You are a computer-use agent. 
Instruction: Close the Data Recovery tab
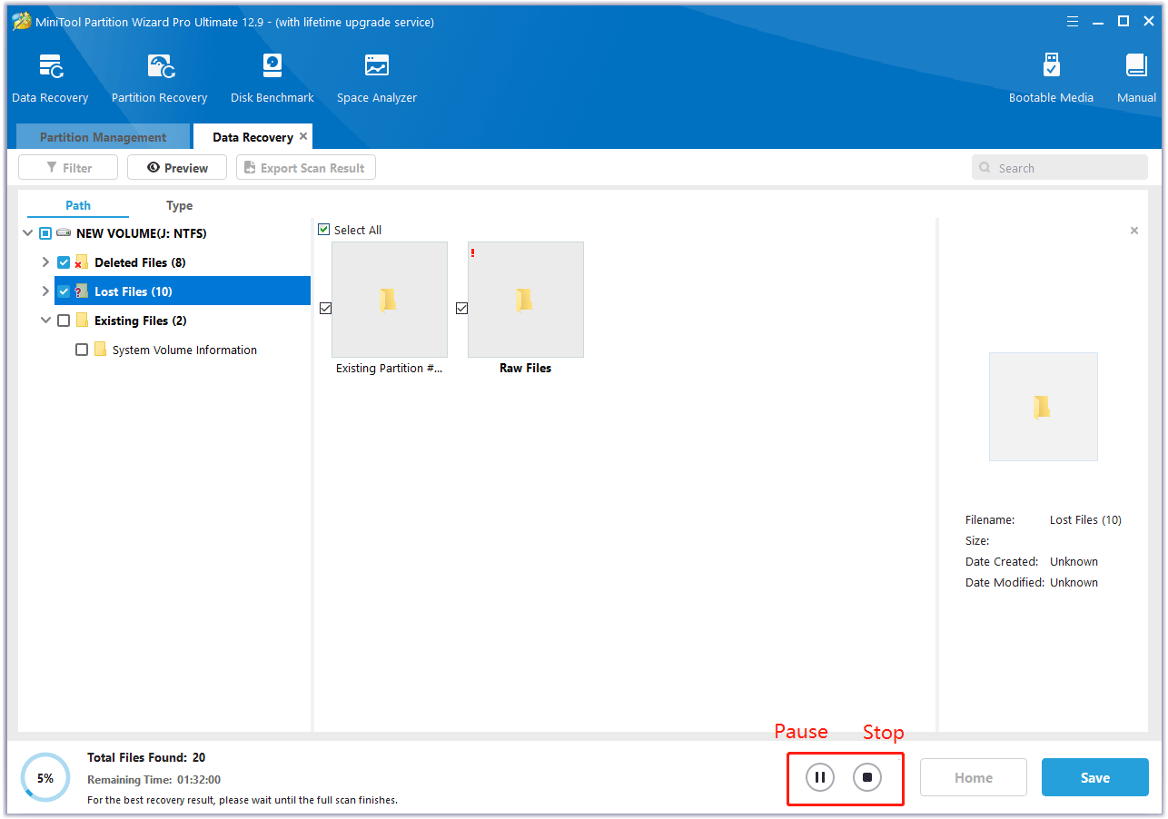pos(303,136)
